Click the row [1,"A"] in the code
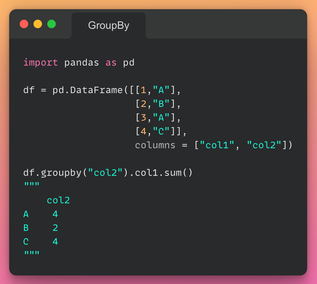 pos(155,90)
